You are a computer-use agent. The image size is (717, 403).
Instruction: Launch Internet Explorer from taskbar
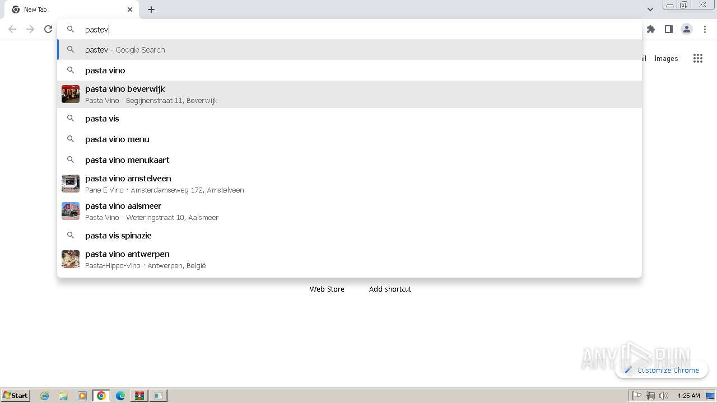click(x=45, y=396)
